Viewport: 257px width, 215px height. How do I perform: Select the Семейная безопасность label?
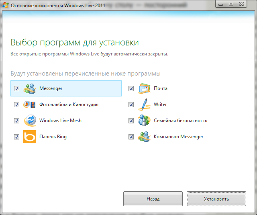pyautogui.click(x=180, y=121)
